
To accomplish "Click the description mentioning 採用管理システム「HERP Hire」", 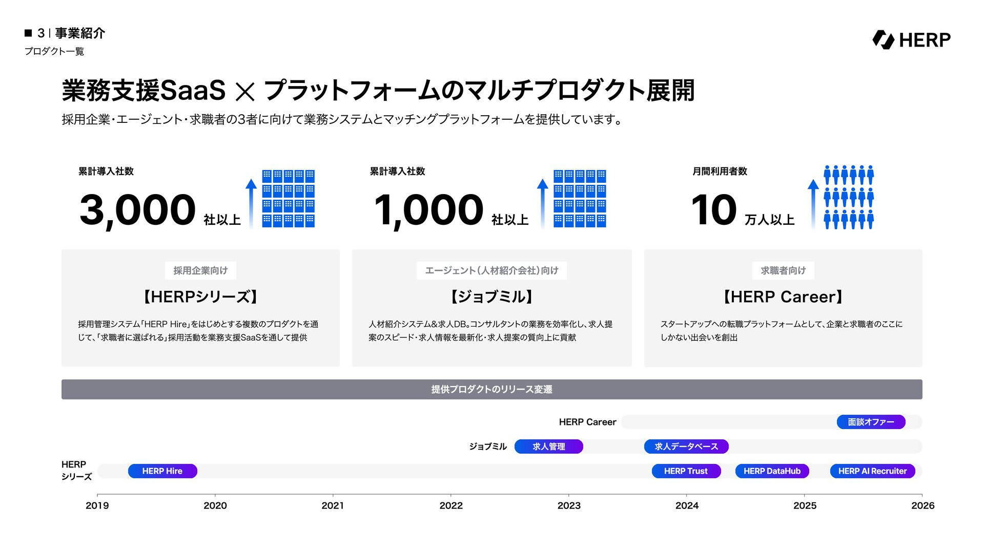I will click(x=198, y=331).
